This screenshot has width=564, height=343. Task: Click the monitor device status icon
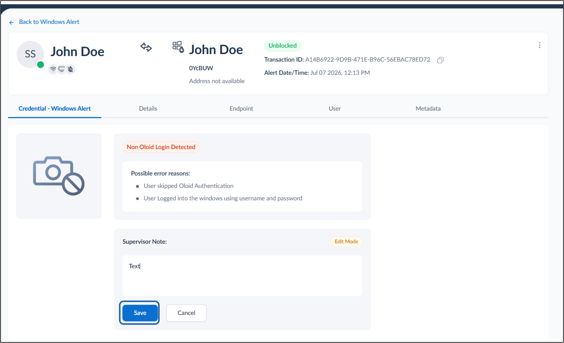point(62,69)
